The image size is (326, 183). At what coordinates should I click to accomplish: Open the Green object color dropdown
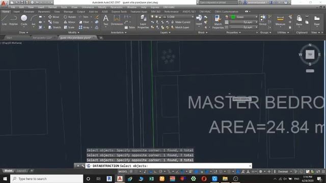[244, 17]
